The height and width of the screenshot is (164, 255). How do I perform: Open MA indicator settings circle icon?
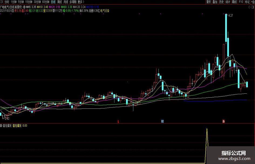24,7
